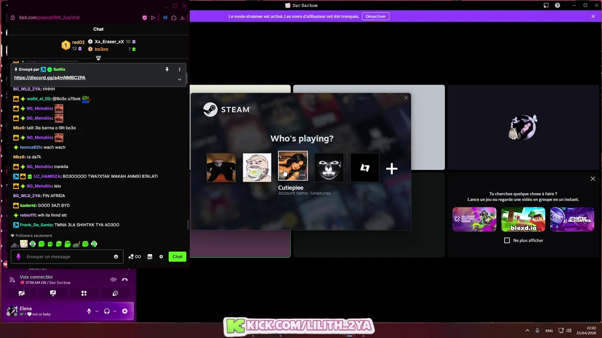Image resolution: width=602 pixels, height=338 pixels.
Task: Open Discord activities shapes icon
Action: click(84, 293)
